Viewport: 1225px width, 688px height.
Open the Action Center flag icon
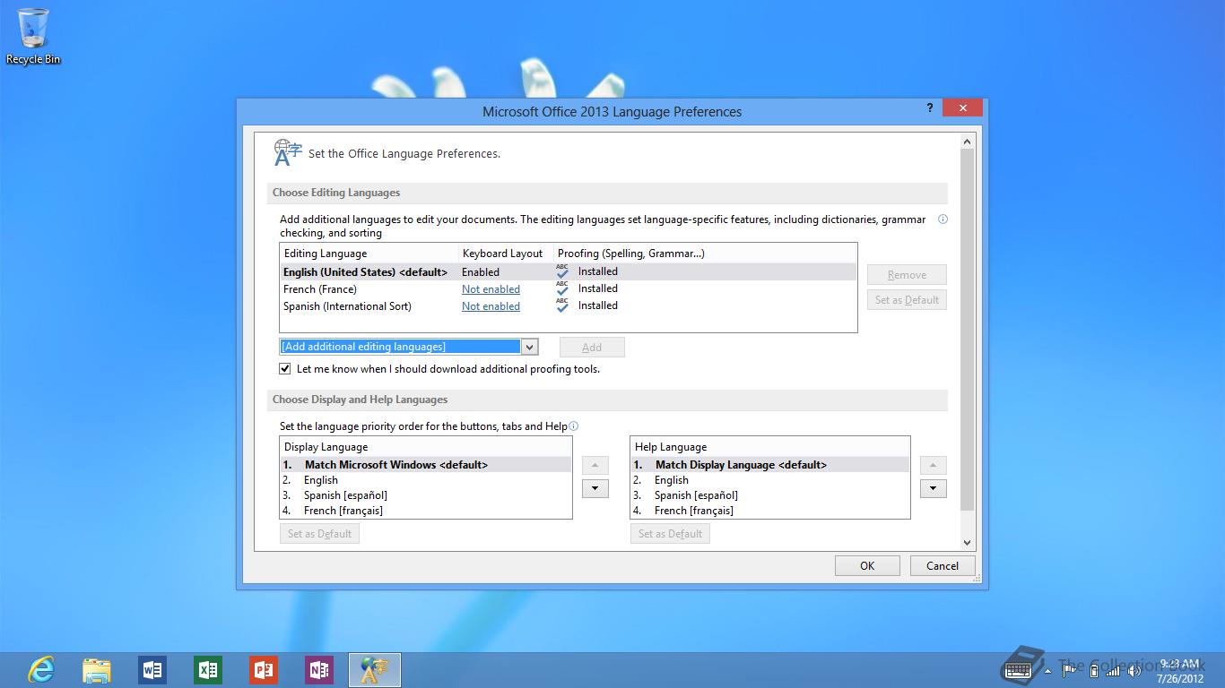pyautogui.click(x=1069, y=670)
